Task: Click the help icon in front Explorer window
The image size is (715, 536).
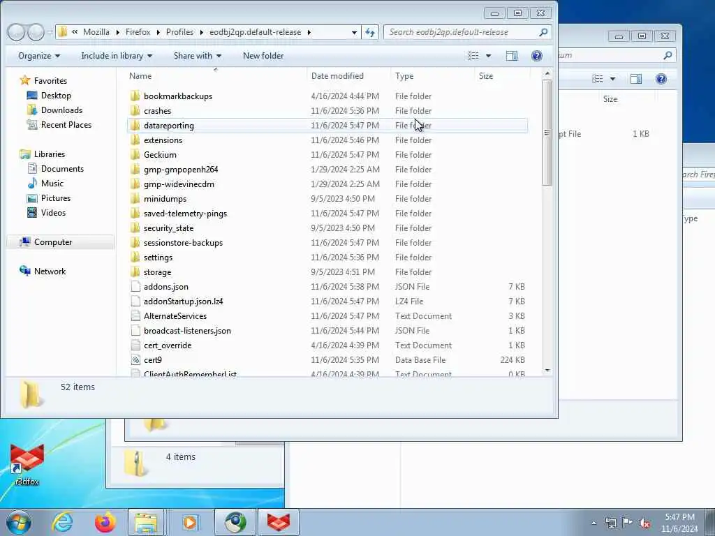Action: [537, 56]
